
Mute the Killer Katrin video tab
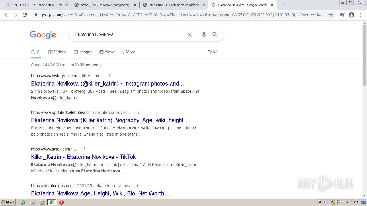[x=60, y=5]
